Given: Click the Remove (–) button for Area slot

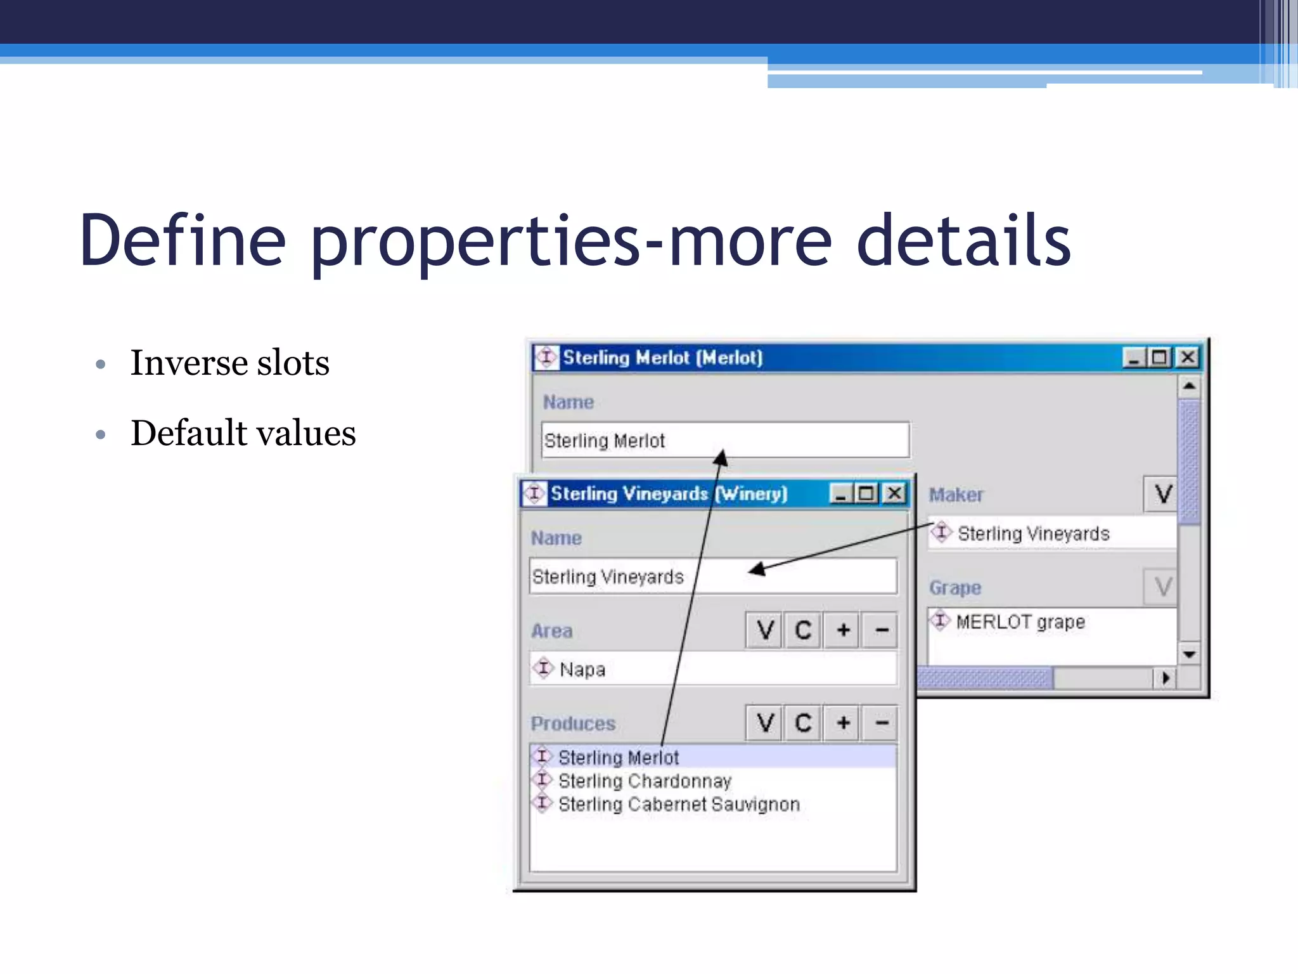Looking at the screenshot, I should click(x=881, y=630).
